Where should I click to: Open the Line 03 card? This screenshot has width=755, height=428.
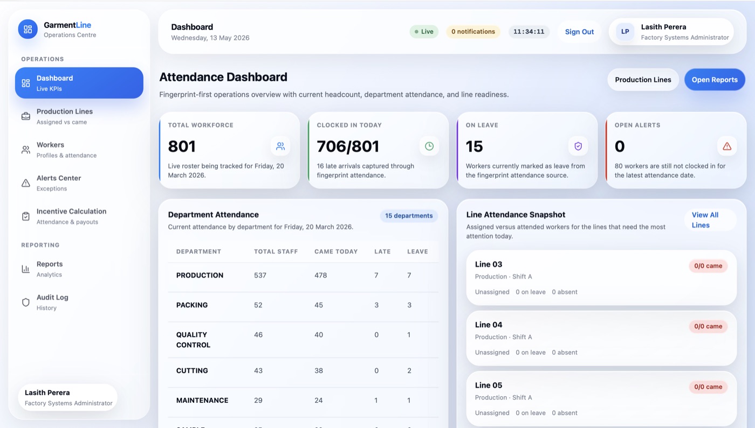pos(601,278)
